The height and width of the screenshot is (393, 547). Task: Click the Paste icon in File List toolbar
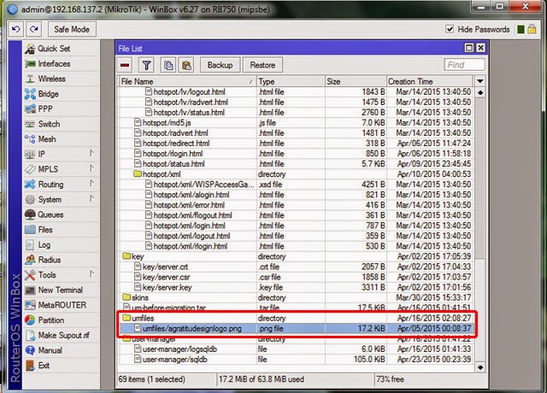coord(186,65)
